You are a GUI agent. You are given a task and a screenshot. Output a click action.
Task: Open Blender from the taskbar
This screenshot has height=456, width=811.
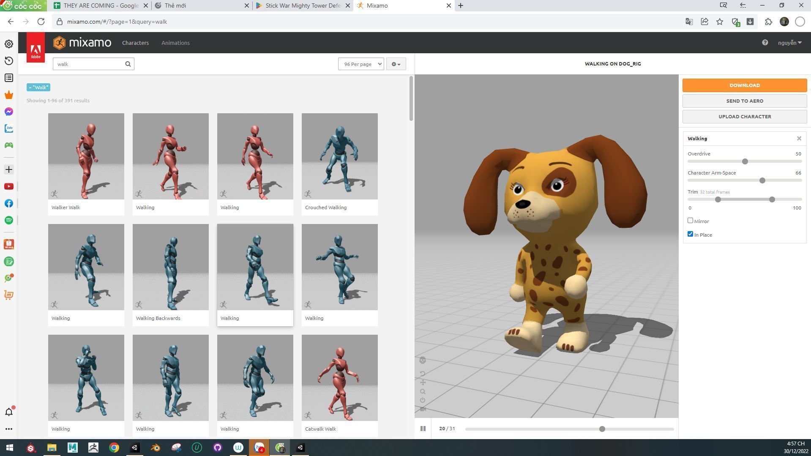pos(156,448)
